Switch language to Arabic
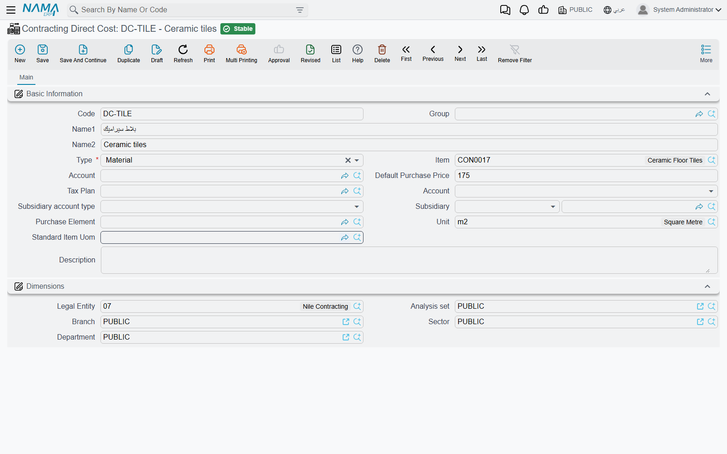Viewport: 727px width, 454px height. pos(614,10)
